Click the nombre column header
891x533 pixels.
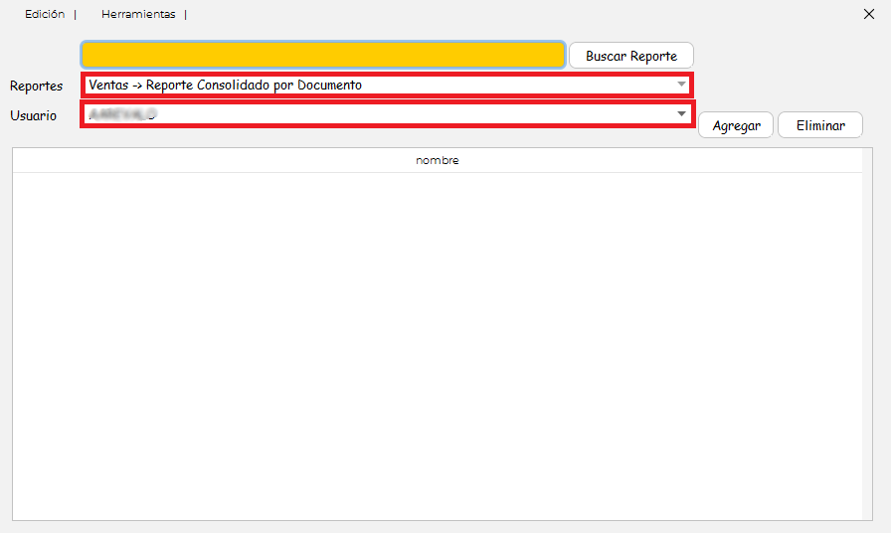tap(437, 160)
